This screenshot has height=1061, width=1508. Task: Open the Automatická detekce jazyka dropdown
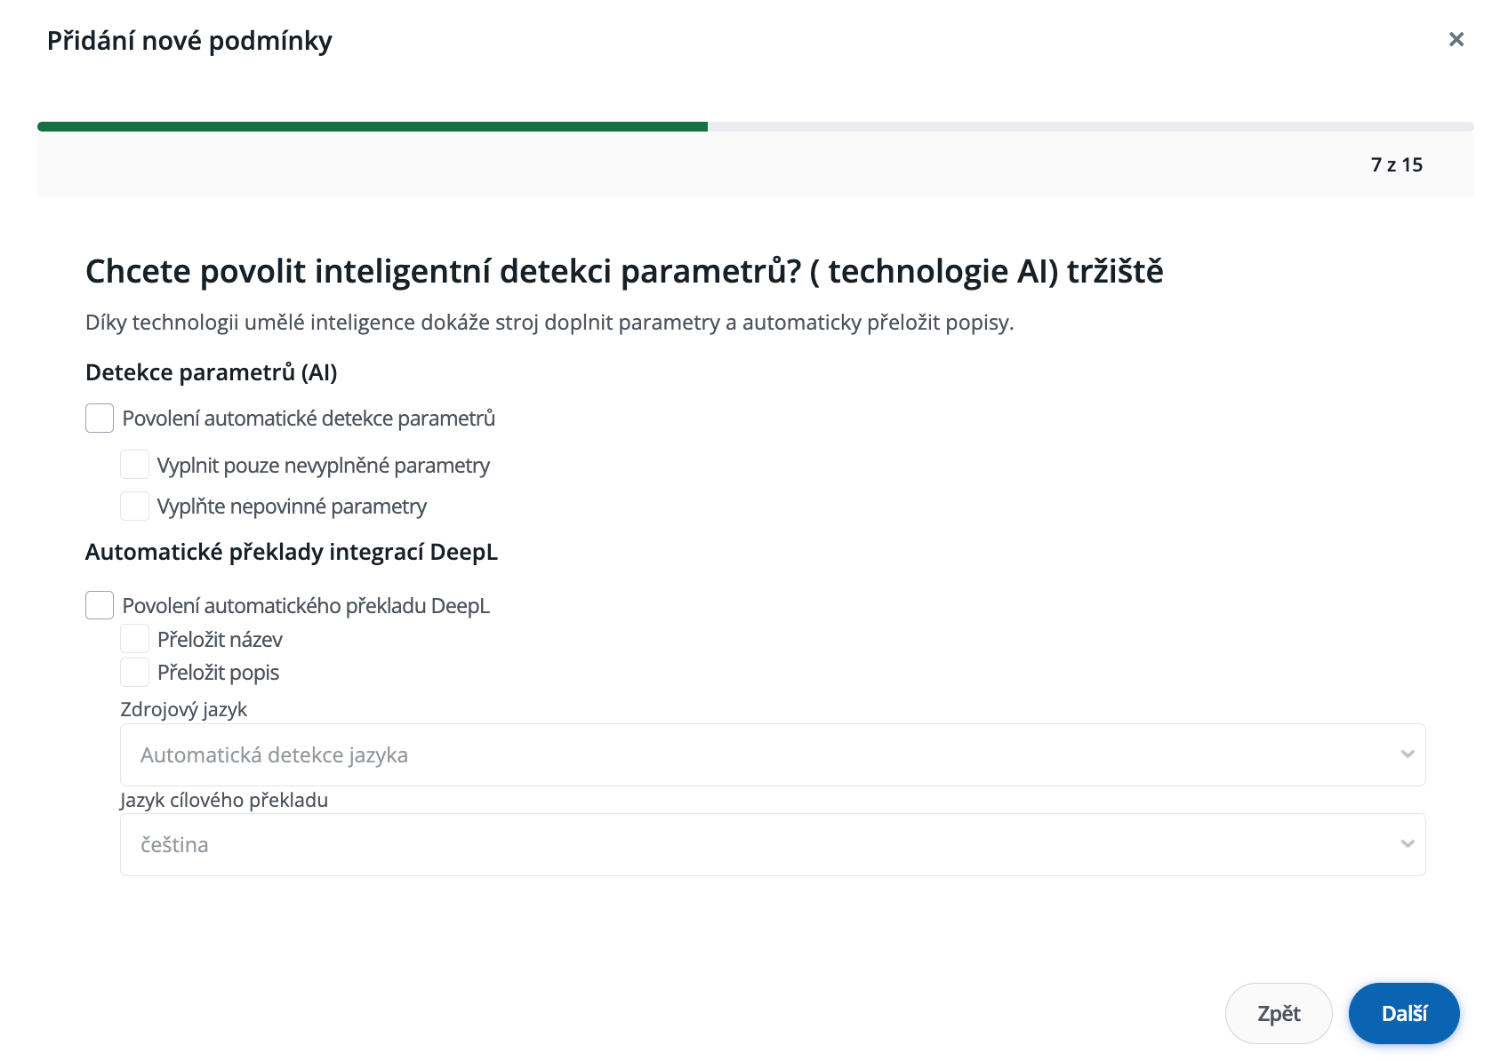(x=772, y=754)
